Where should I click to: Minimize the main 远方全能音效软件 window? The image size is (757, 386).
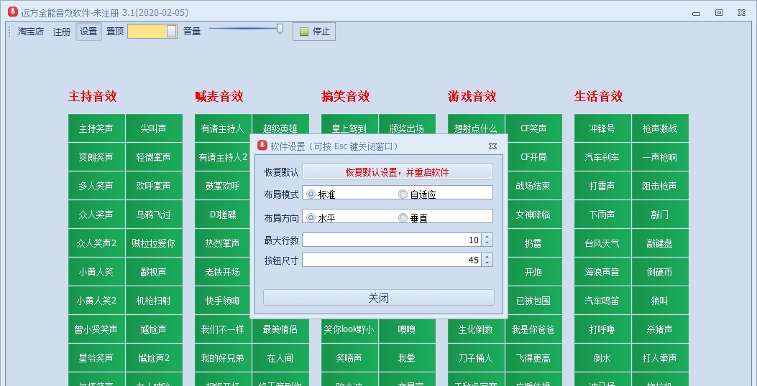(x=696, y=14)
